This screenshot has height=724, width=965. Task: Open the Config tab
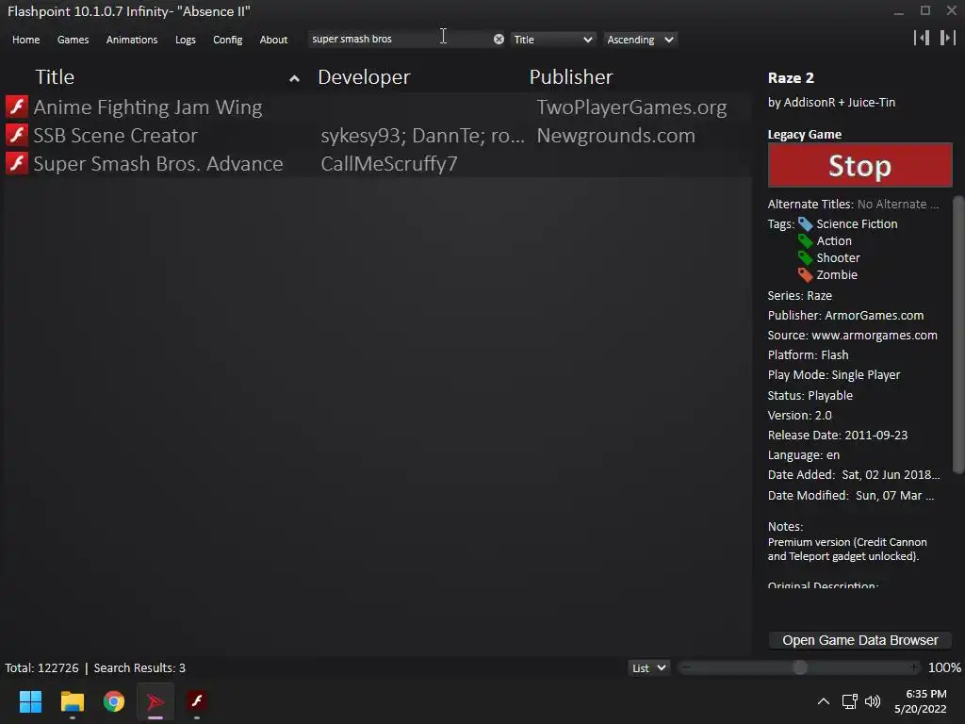click(228, 40)
